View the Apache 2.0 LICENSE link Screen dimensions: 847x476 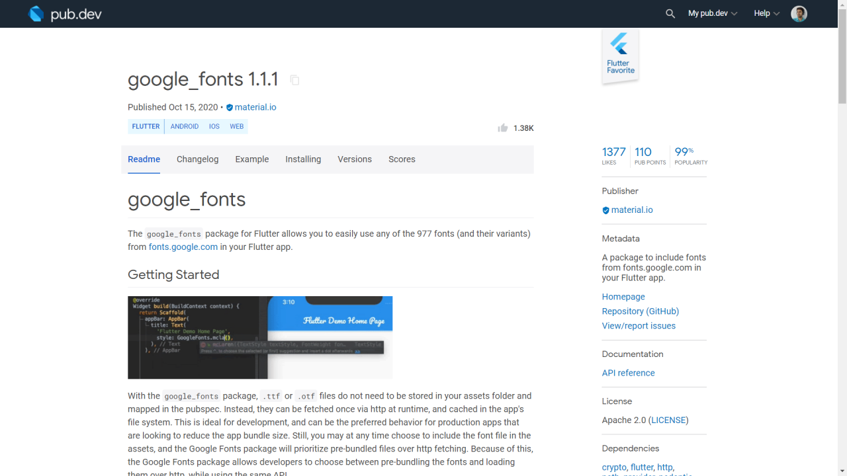click(668, 420)
